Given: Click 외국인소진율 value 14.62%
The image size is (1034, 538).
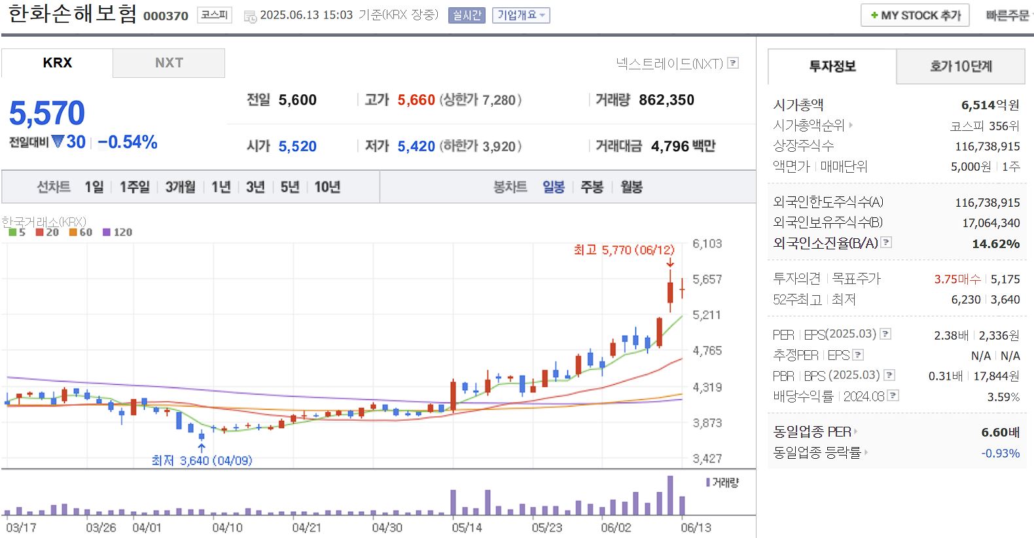Looking at the screenshot, I should [995, 243].
